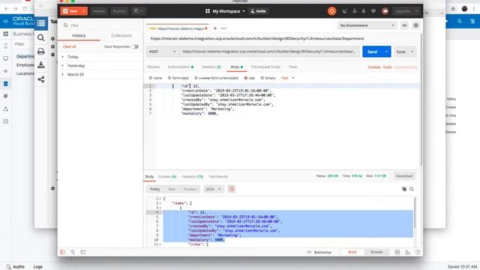Open Postman console icon in status bar

click(x=83, y=252)
